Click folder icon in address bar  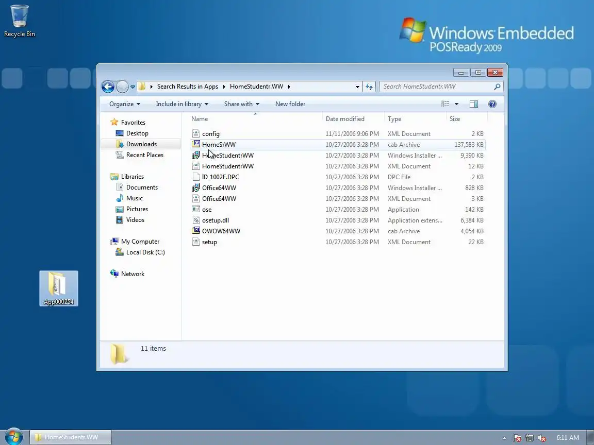142,87
